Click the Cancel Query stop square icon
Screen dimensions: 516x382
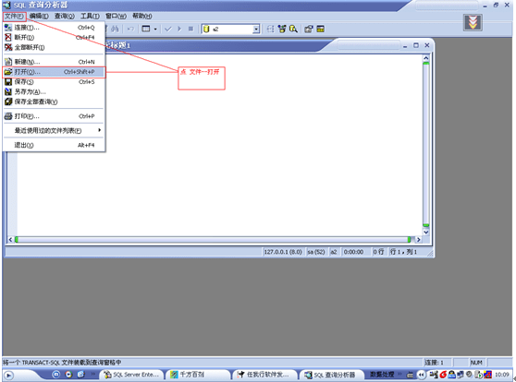[190, 30]
